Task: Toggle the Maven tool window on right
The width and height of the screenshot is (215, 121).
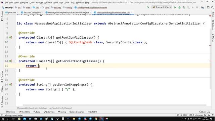Action: tap(213, 38)
